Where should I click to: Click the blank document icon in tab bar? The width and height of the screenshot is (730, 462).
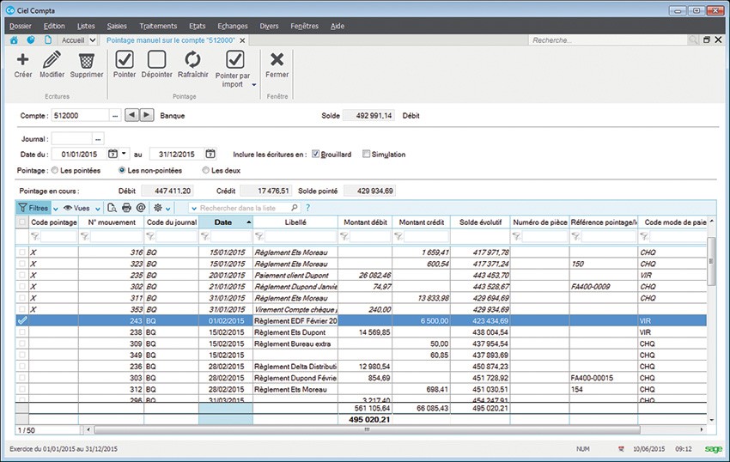click(x=48, y=40)
